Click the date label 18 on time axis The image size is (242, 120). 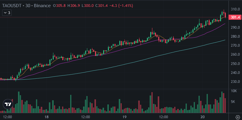[x=46, y=117]
